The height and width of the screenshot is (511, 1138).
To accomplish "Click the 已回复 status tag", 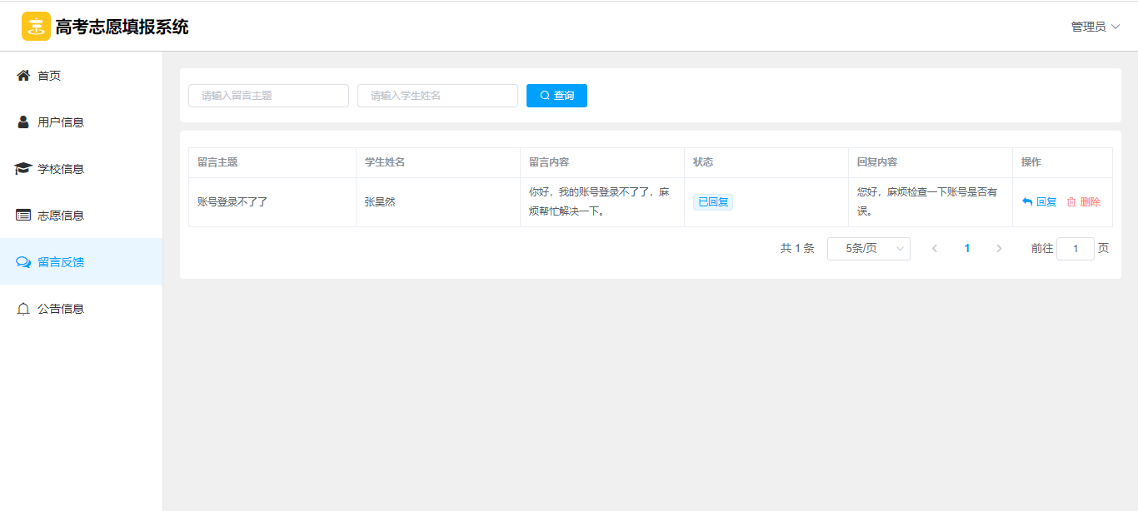I will coord(712,202).
